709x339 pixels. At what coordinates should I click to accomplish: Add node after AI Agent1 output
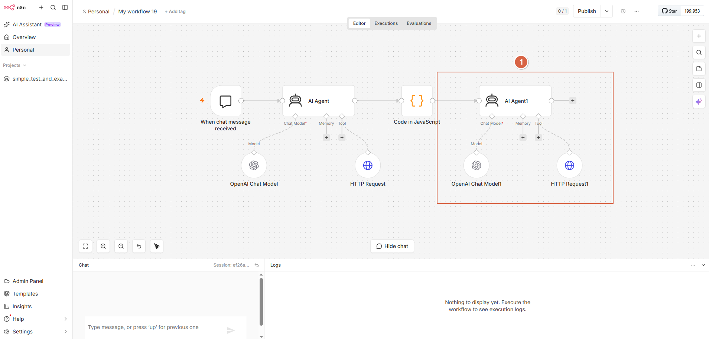point(573,101)
